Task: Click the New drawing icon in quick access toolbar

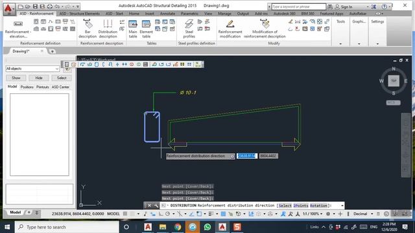Action: pyautogui.click(x=21, y=6)
